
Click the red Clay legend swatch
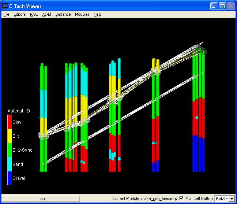point(10,122)
